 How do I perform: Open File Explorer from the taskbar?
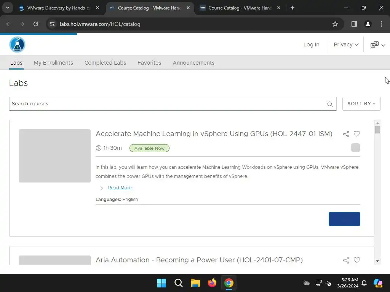pos(195,283)
